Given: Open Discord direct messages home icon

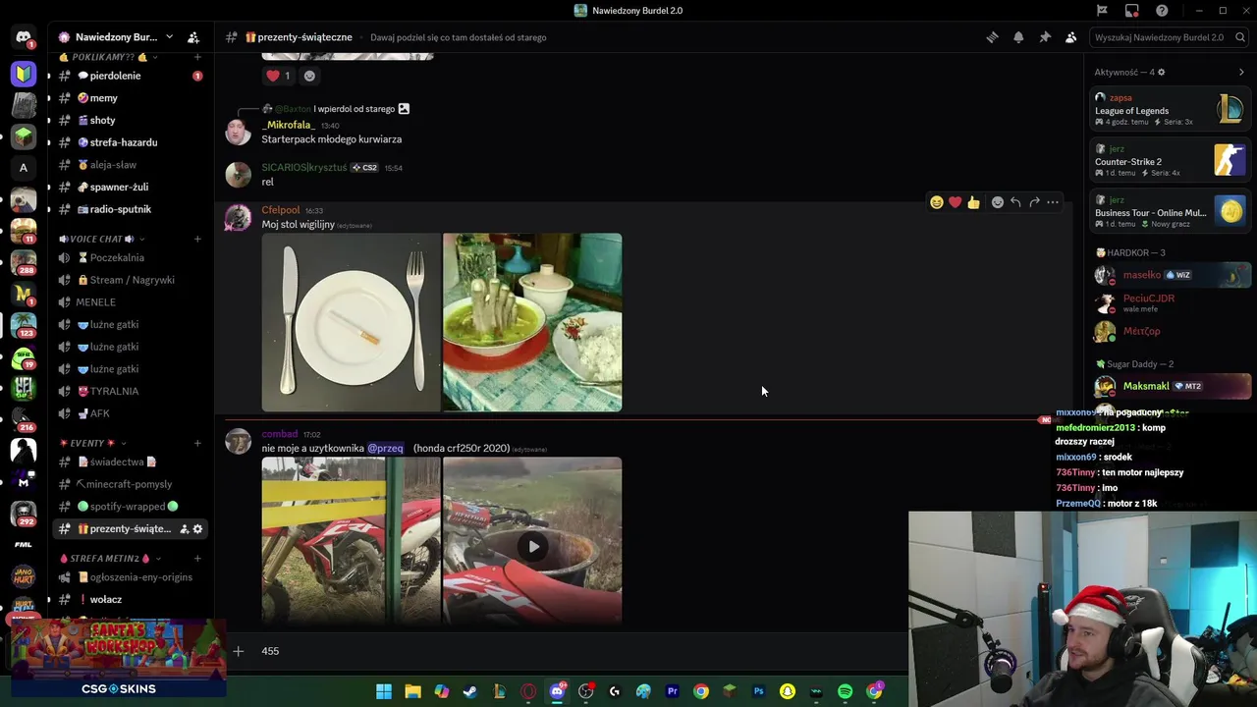Looking at the screenshot, I should (x=24, y=37).
